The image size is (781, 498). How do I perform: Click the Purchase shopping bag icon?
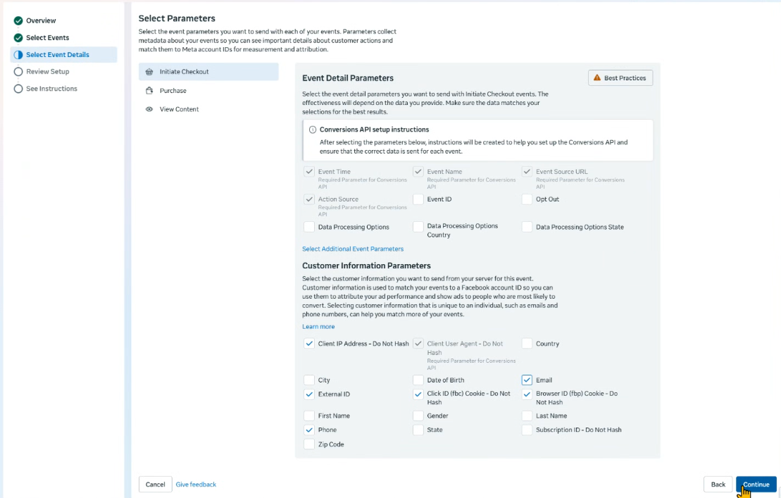[149, 91]
